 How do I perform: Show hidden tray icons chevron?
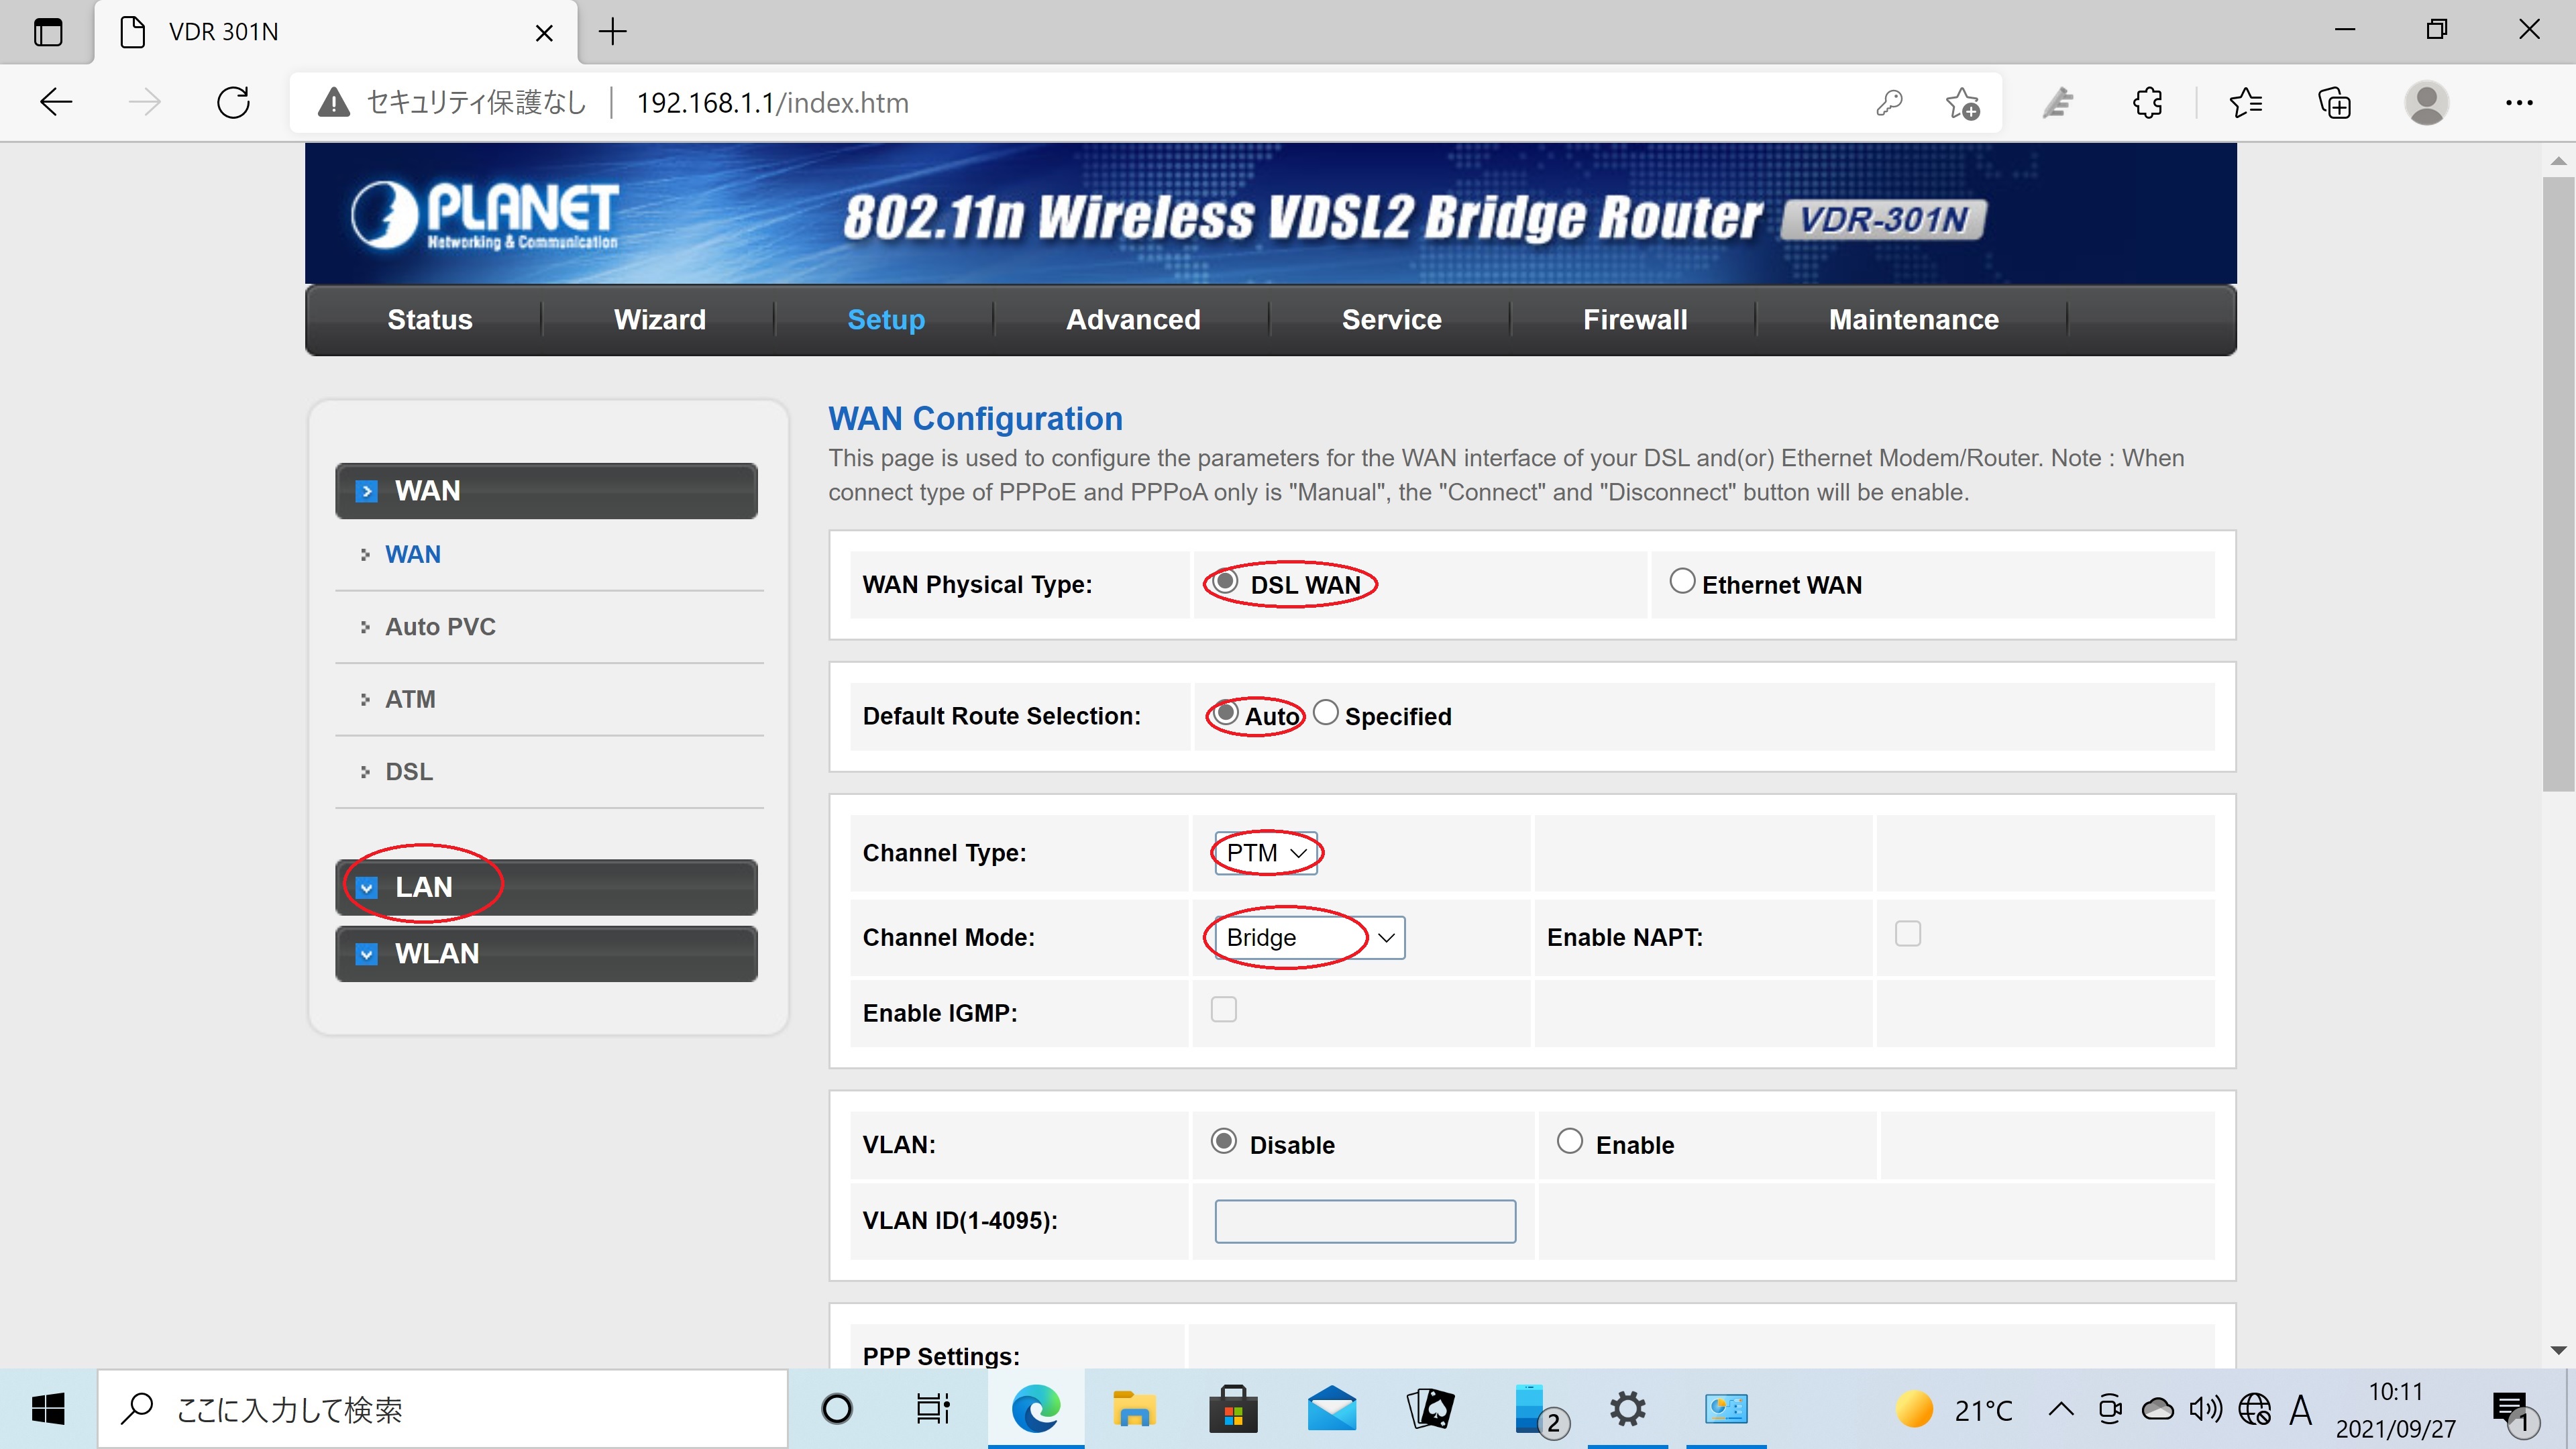[2060, 1410]
